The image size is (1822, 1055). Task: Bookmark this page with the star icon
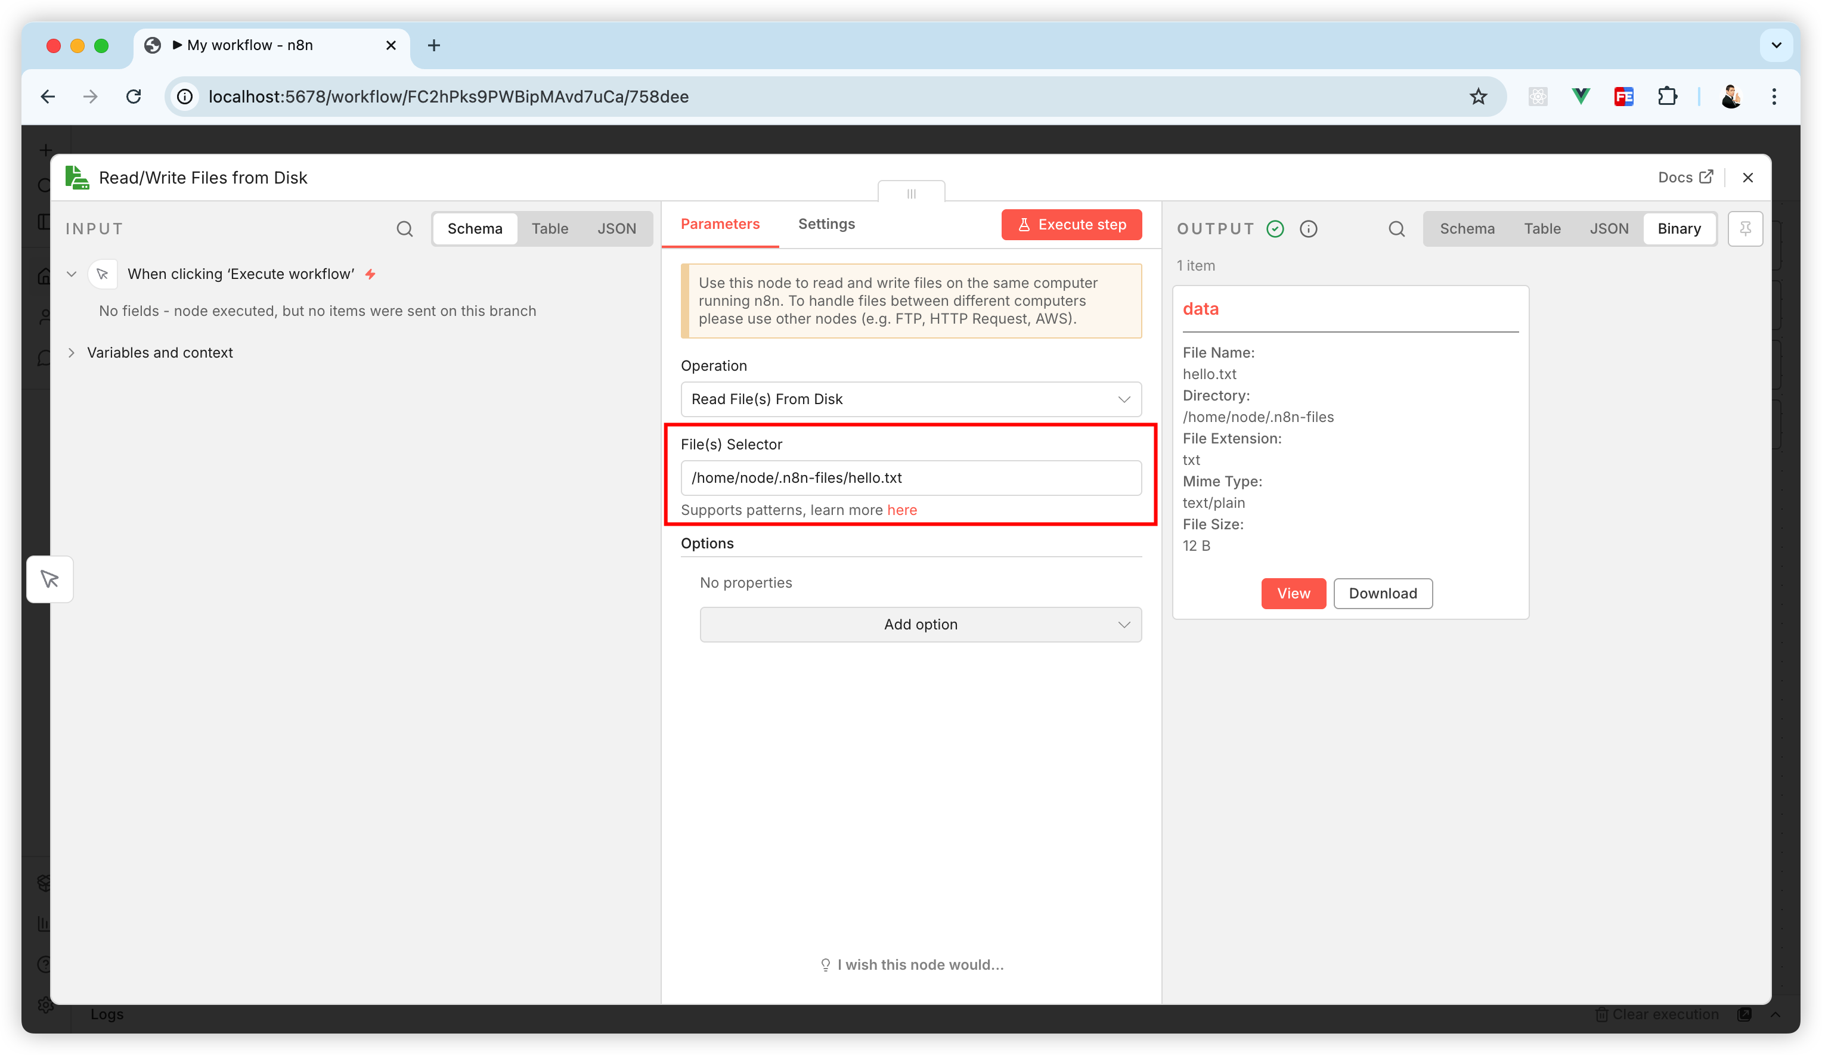pyautogui.click(x=1478, y=97)
